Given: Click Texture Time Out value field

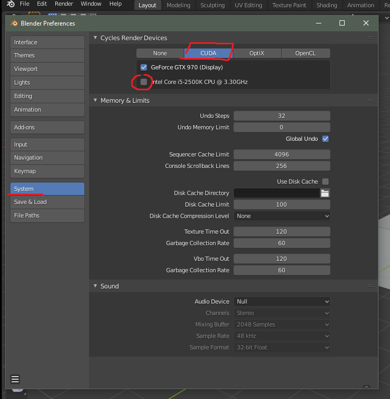Looking at the screenshot, I should 282,232.
